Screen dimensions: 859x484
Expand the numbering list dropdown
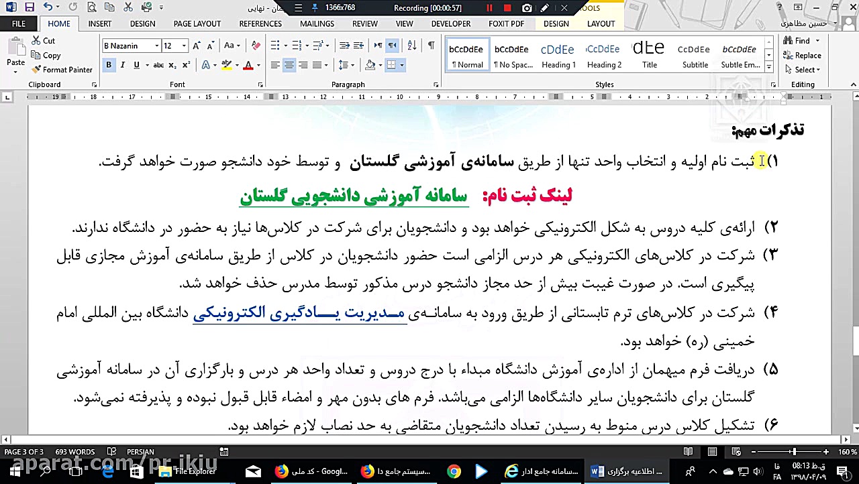306,46
